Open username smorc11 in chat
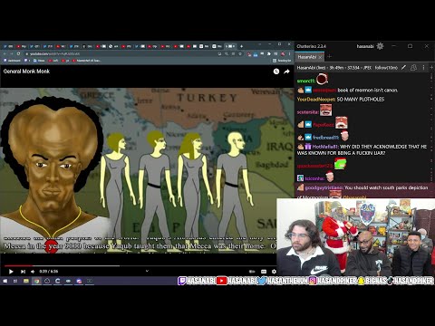This screenshot has height=326, width=435. click(306, 81)
